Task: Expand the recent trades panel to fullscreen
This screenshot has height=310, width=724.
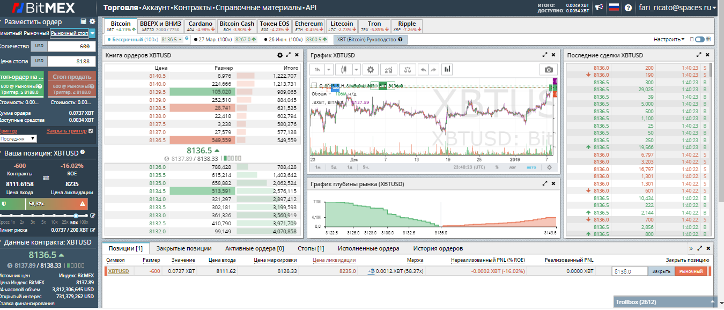Action: click(x=699, y=55)
